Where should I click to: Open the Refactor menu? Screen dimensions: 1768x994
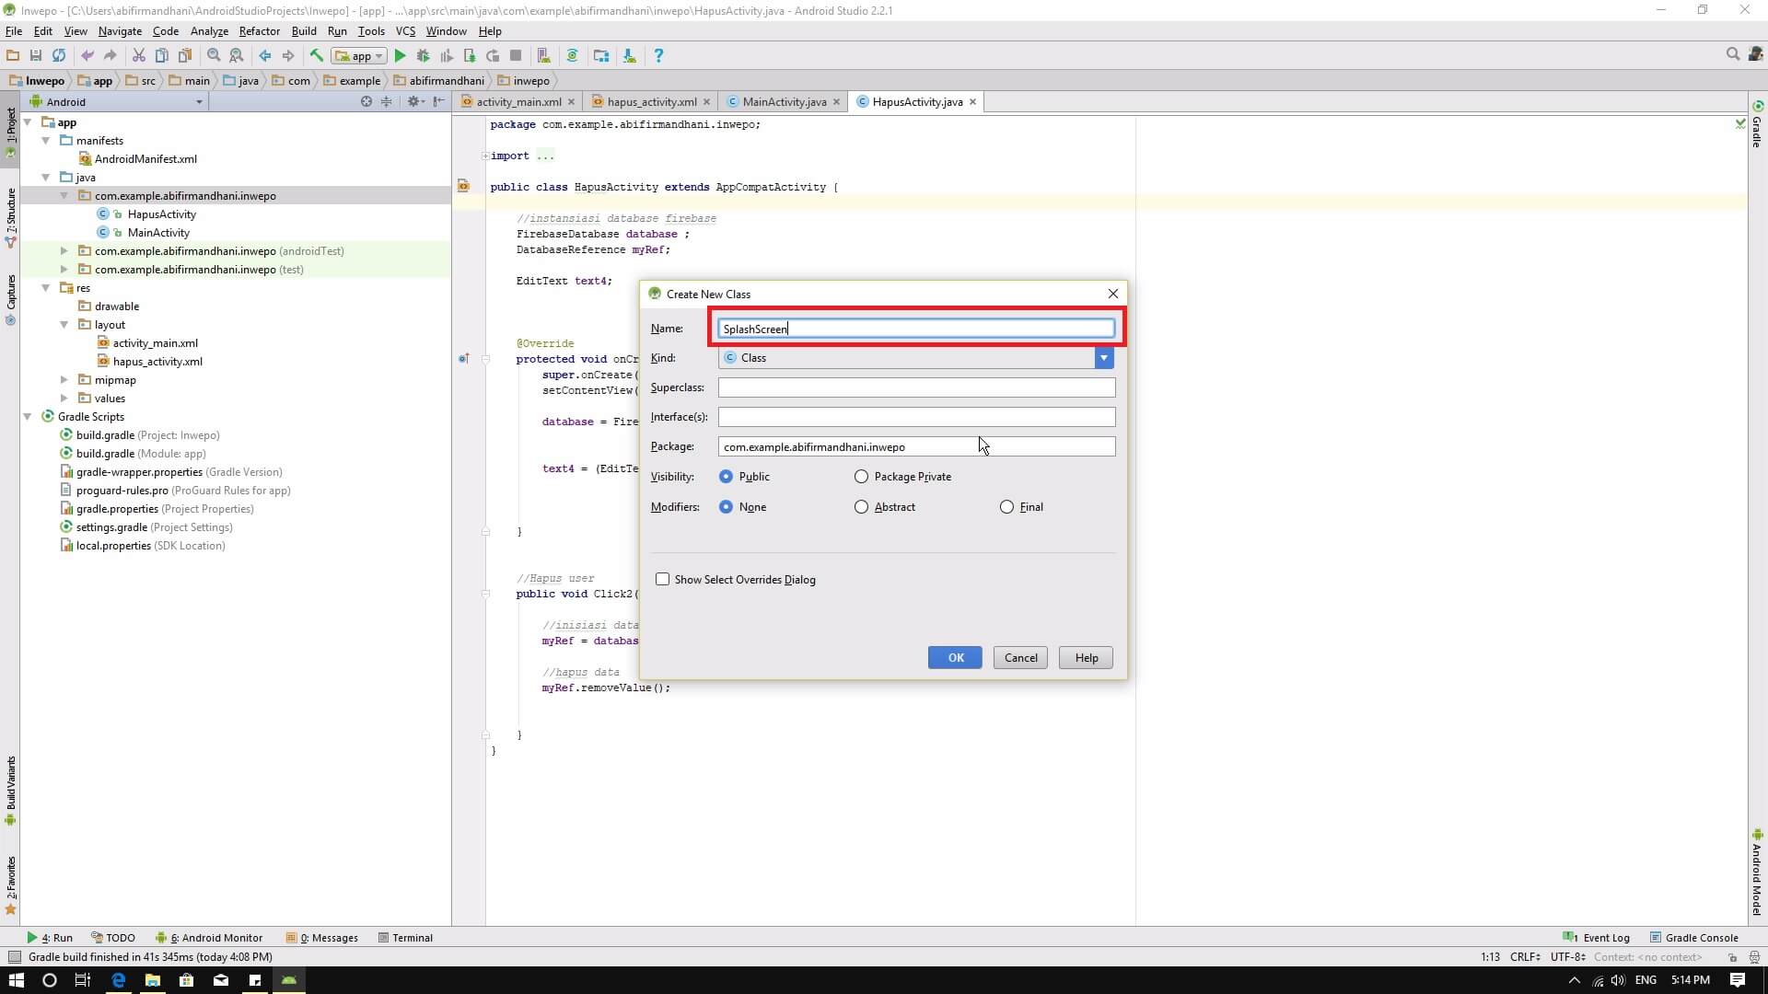click(x=259, y=31)
